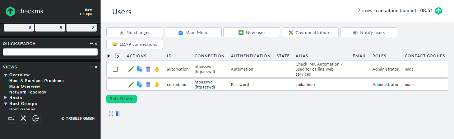Collapse the Host Groups tree node
Image resolution: width=454 pixels, height=139 pixels.
pyautogui.click(x=6, y=104)
